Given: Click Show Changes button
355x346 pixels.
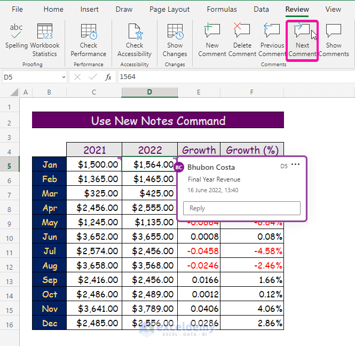Looking at the screenshot, I should pos(175,40).
